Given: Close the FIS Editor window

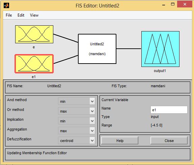Looking at the screenshot, I should (x=185, y=4).
